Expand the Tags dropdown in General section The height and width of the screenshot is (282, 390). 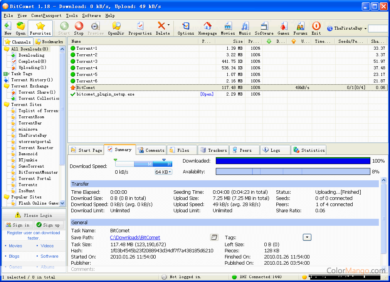[x=307, y=237]
